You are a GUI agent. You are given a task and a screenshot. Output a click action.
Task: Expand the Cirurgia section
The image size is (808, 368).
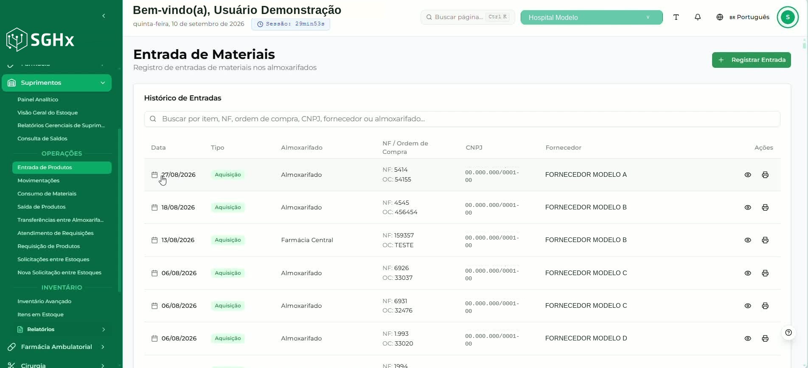(x=56, y=365)
